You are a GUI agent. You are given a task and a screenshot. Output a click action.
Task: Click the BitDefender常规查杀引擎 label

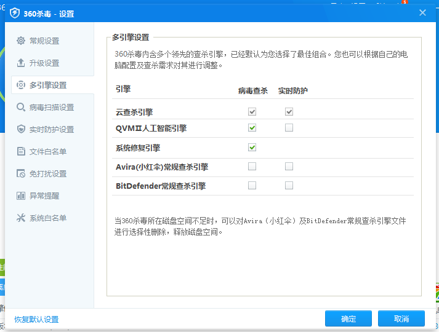(x=161, y=186)
